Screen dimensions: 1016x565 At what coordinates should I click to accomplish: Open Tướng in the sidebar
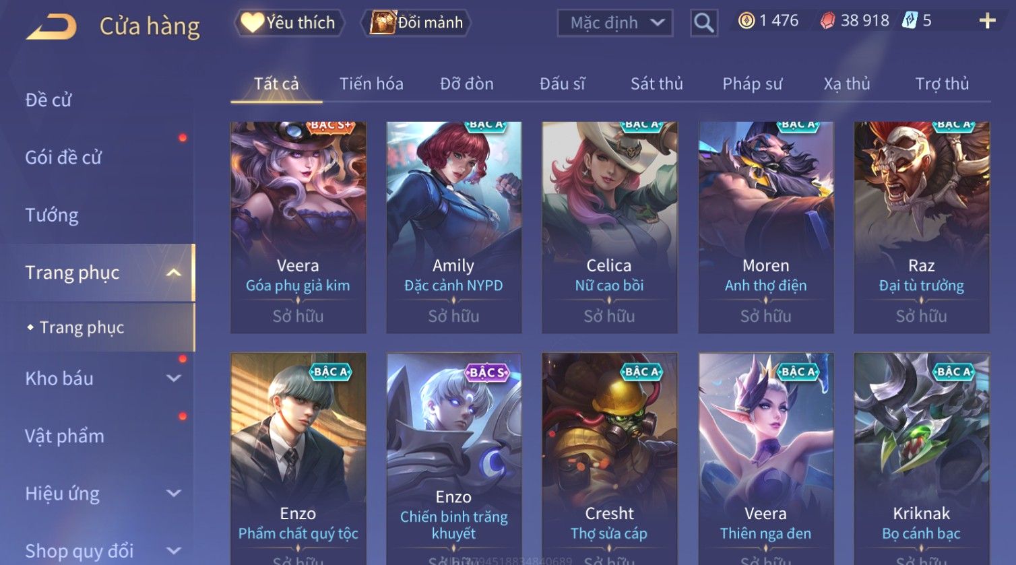click(52, 215)
